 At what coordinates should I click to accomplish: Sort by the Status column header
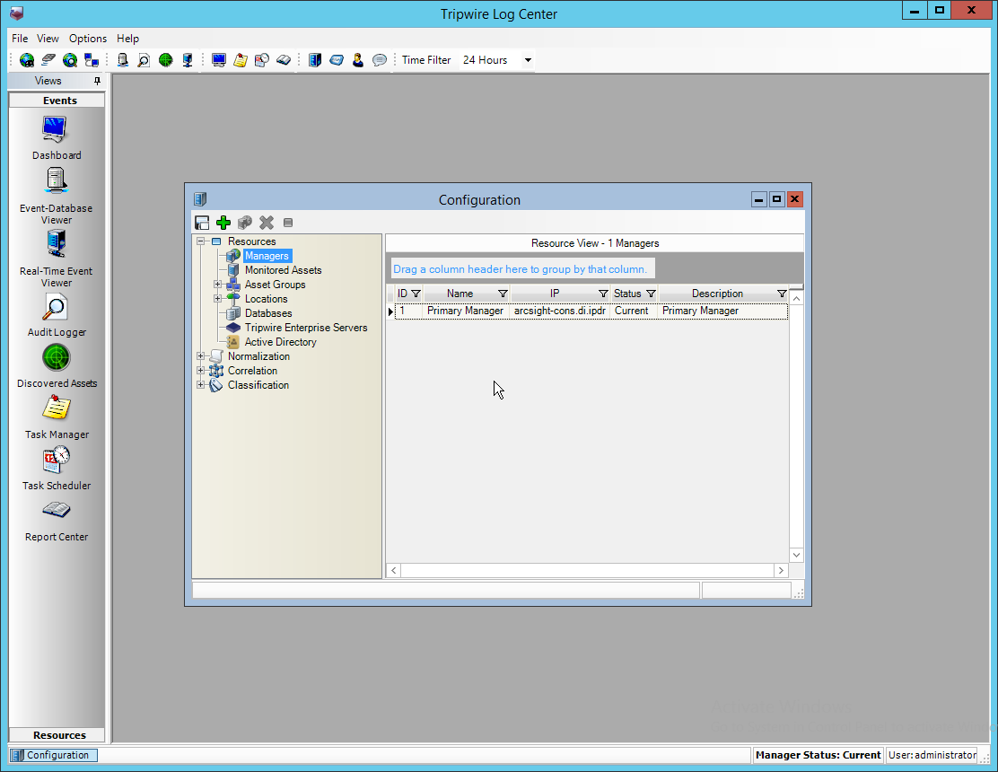click(627, 294)
